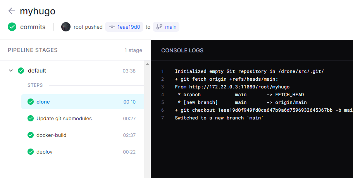This screenshot has width=353, height=178.
Task: Click log line Switched to a new branch
Action: click(219, 118)
